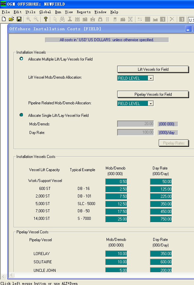Click the 'Installation Vessels Costs' group label
Viewport: 194px width, 285px height.
[36, 157]
